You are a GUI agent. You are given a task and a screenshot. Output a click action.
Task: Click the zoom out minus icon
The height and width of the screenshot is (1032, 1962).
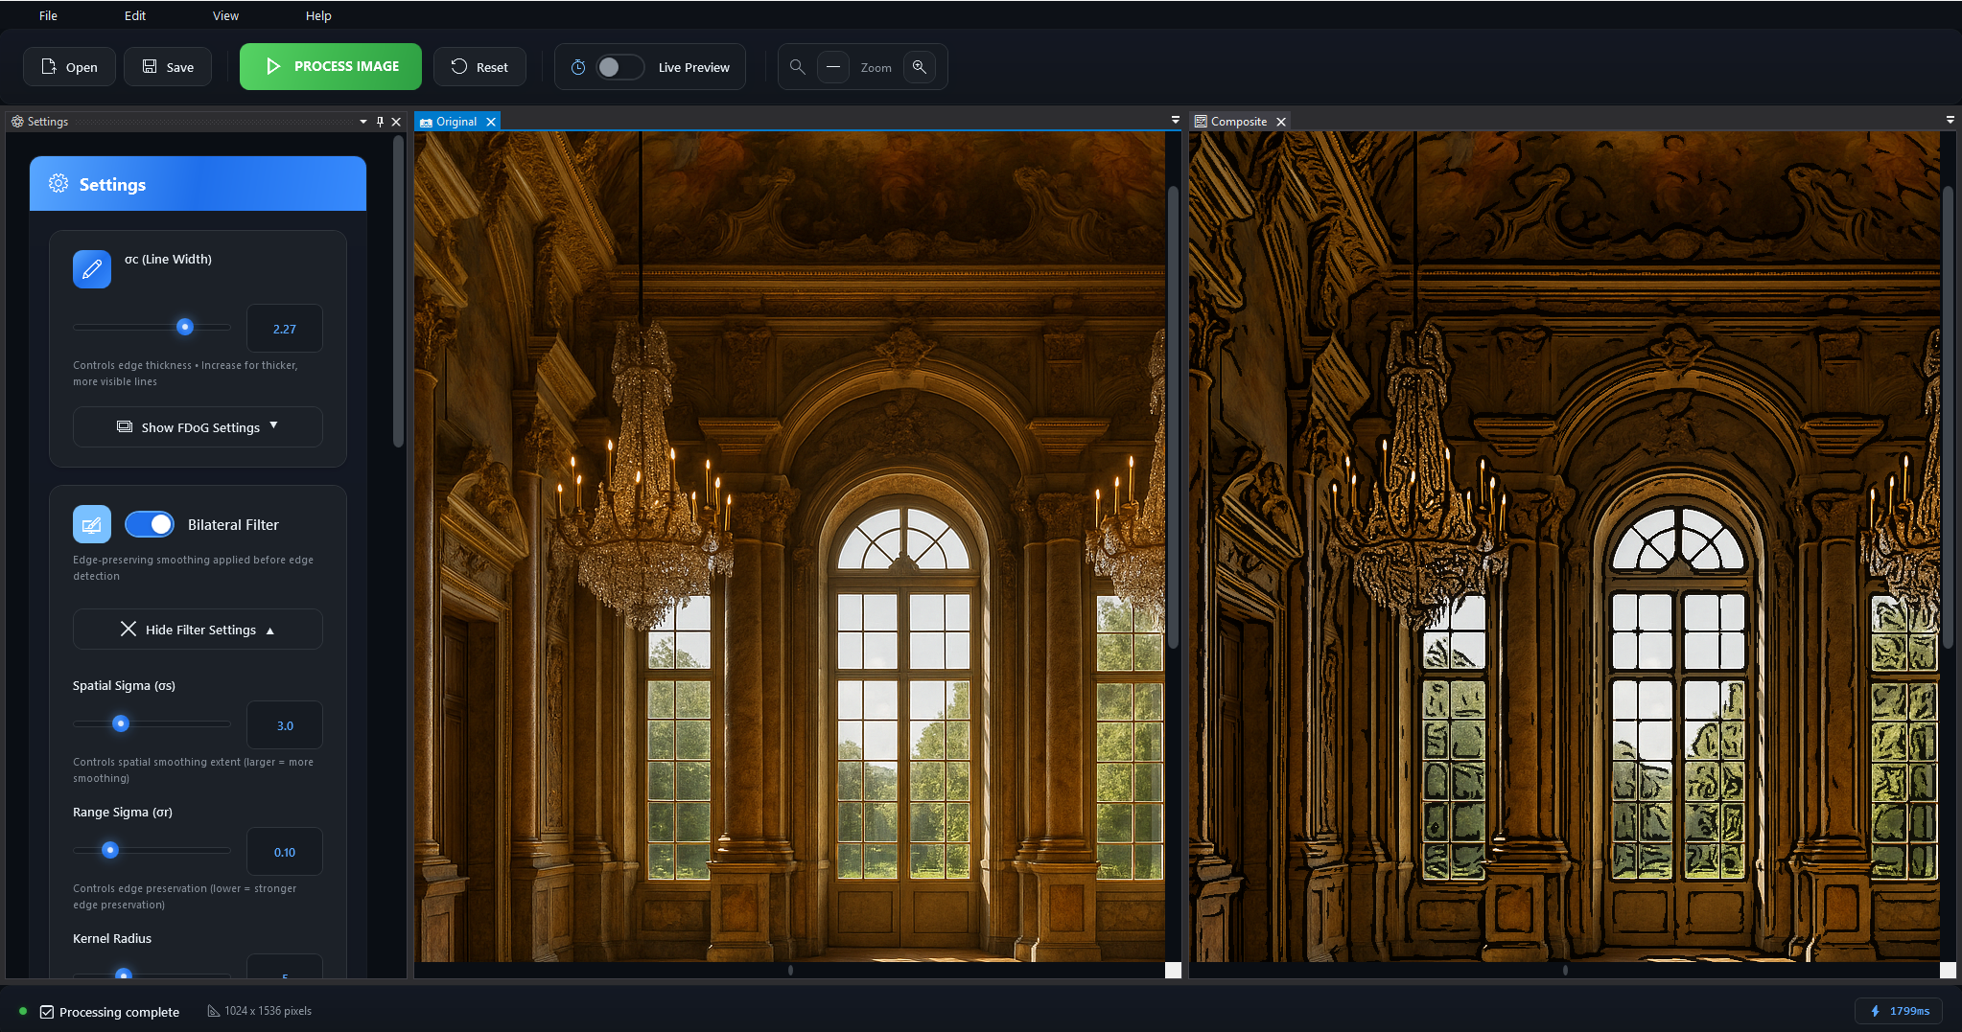[x=832, y=67]
